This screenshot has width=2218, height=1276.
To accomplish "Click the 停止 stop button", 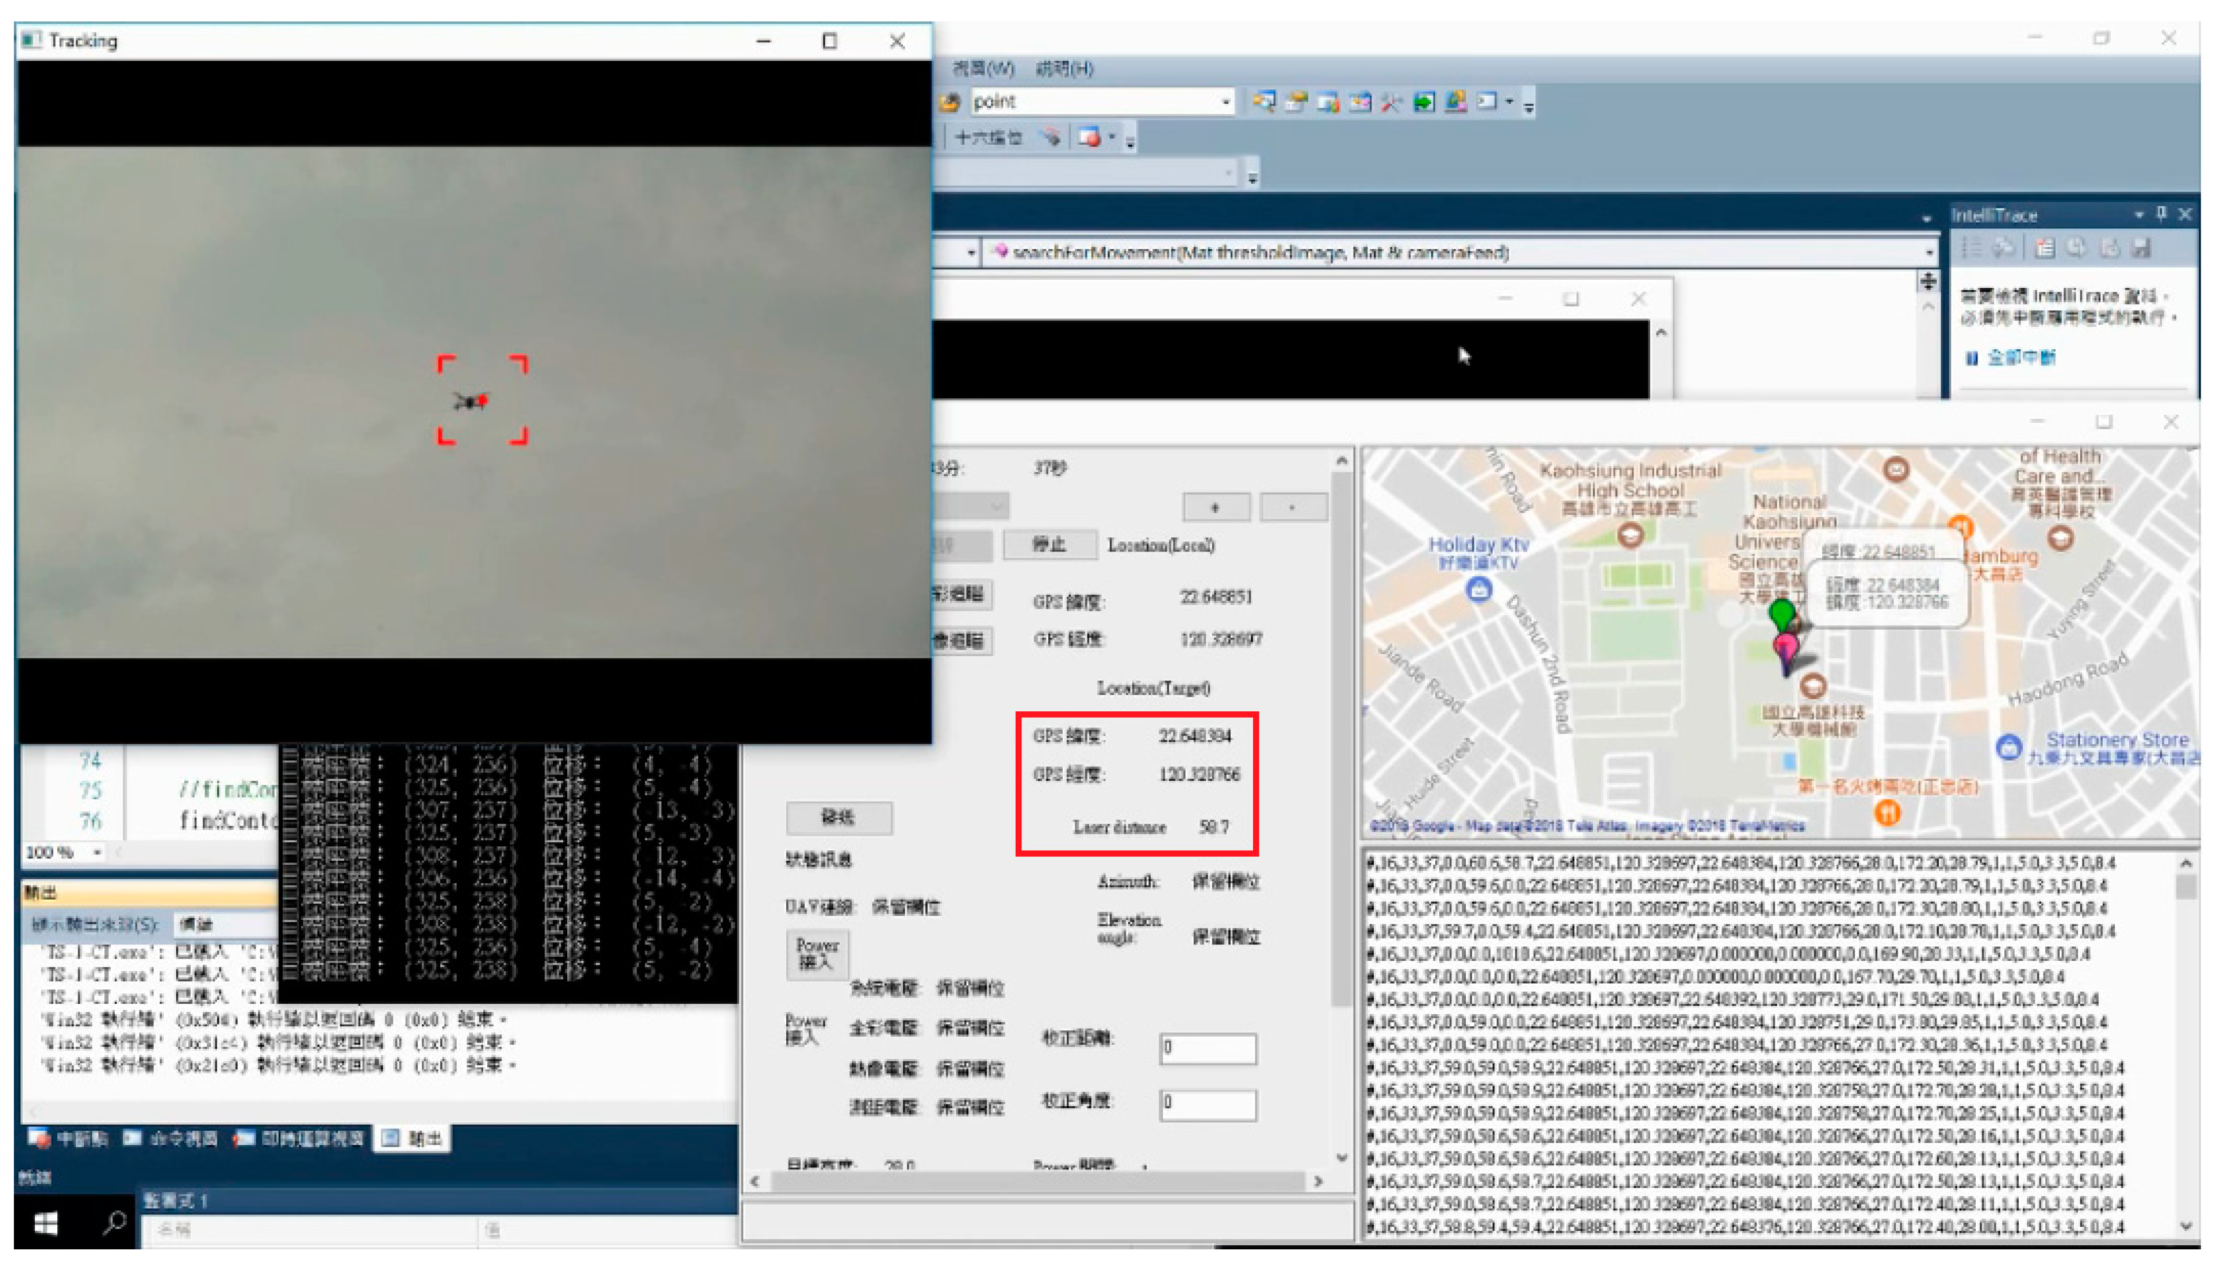I will (1049, 545).
